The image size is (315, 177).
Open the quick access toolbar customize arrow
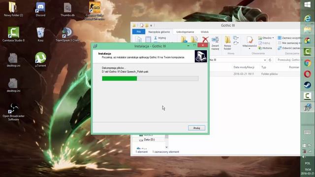click(151, 26)
